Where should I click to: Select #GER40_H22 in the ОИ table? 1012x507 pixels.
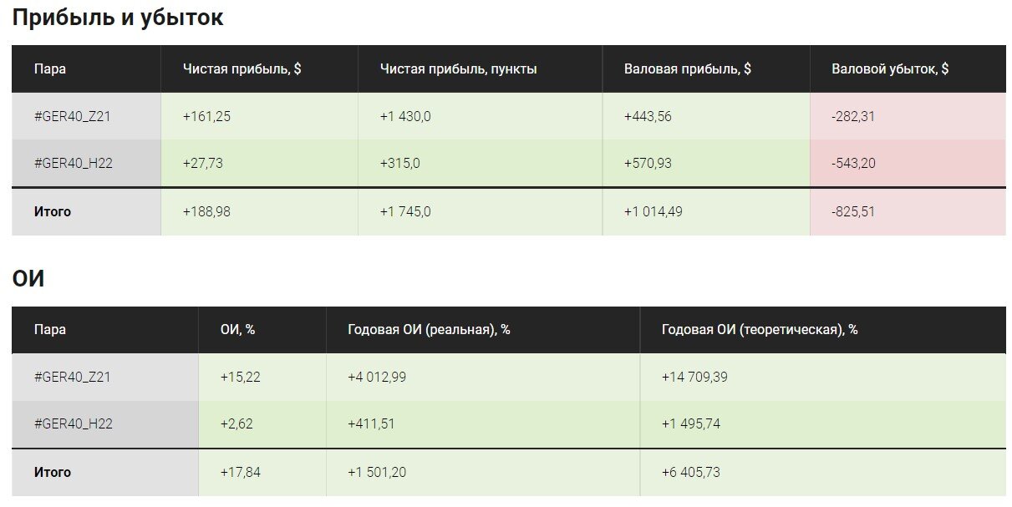[73, 424]
